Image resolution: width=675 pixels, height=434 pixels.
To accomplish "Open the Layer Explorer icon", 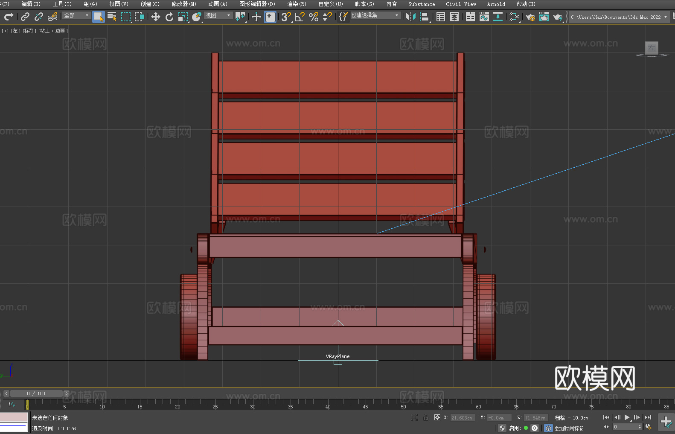I will point(454,17).
